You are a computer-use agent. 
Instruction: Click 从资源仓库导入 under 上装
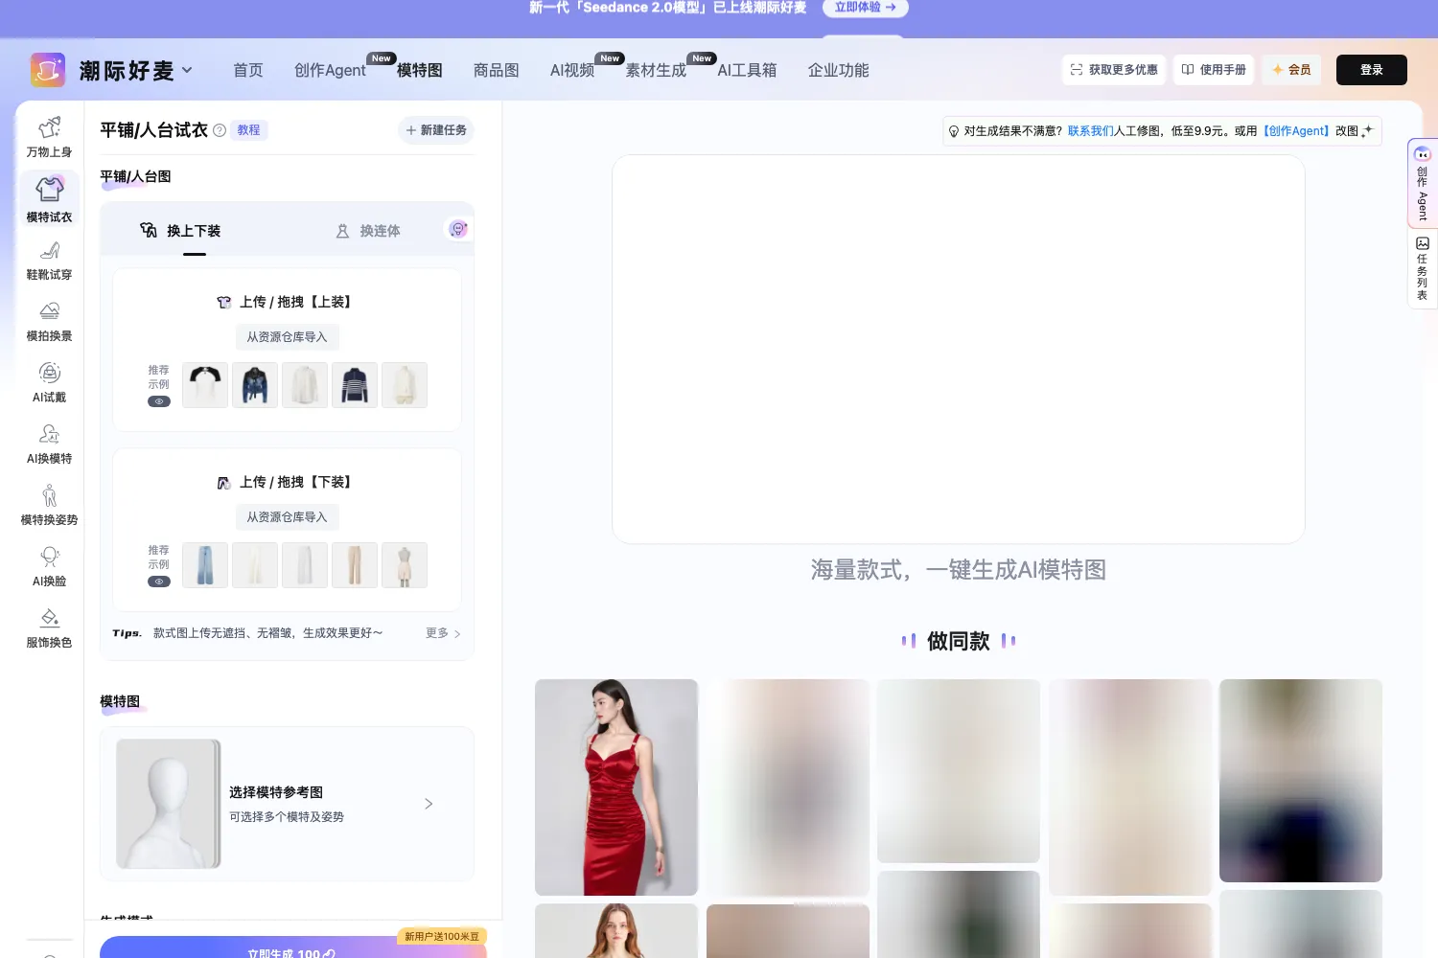click(x=287, y=337)
